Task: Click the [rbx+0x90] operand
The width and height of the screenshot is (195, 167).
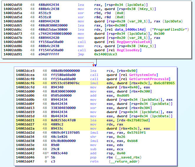Action: (x=127, y=71)
